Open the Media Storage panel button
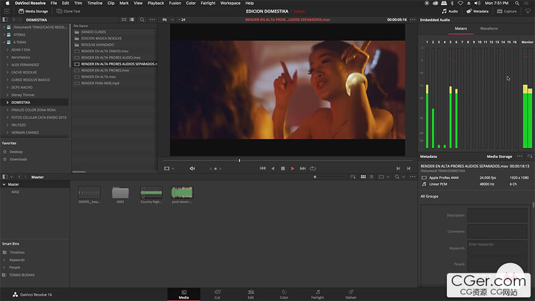Viewport: 535px width, 301px height. click(x=33, y=12)
